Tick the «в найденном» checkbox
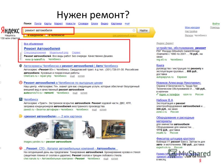 click(x=25, y=35)
